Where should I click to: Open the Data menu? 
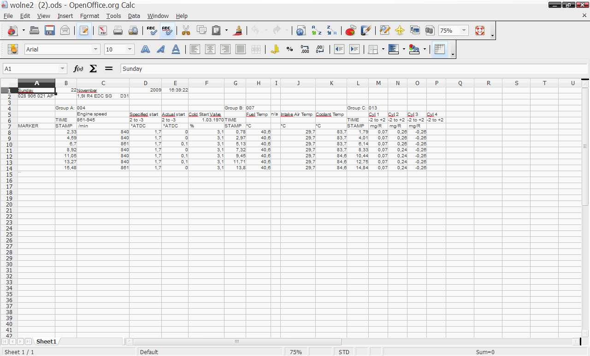(x=134, y=16)
